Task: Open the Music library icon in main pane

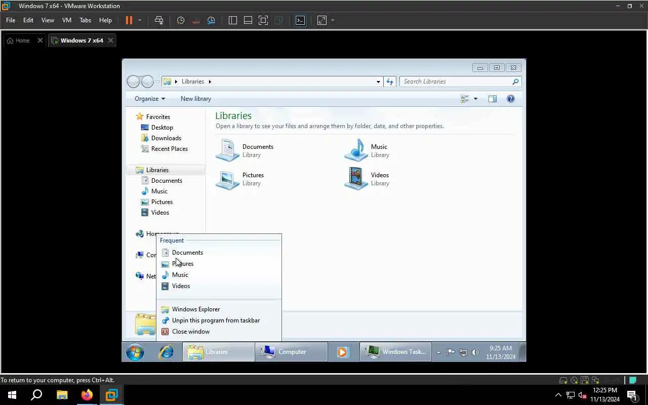Action: (356, 150)
